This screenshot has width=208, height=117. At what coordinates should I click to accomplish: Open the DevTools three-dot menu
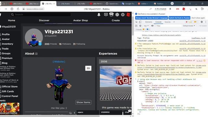(206, 22)
